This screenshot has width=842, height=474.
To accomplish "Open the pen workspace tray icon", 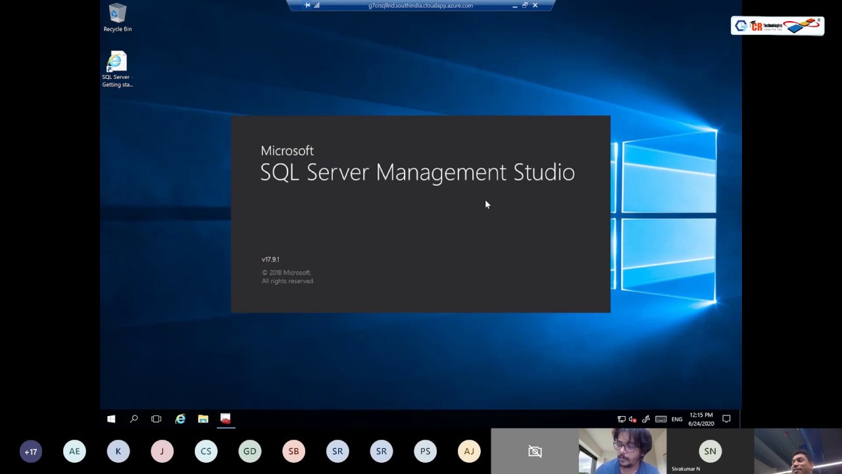I will (x=646, y=419).
